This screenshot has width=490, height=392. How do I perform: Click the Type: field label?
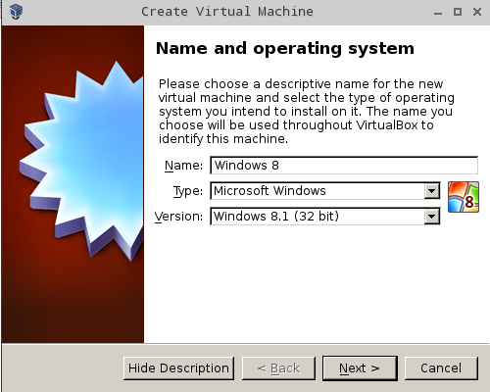[188, 191]
